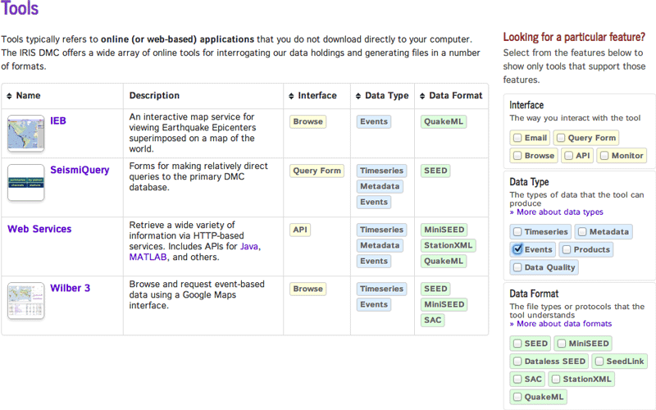Open the Web Services link

[39, 229]
